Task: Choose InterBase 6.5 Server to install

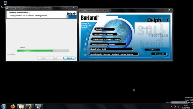Action: (x=105, y=34)
